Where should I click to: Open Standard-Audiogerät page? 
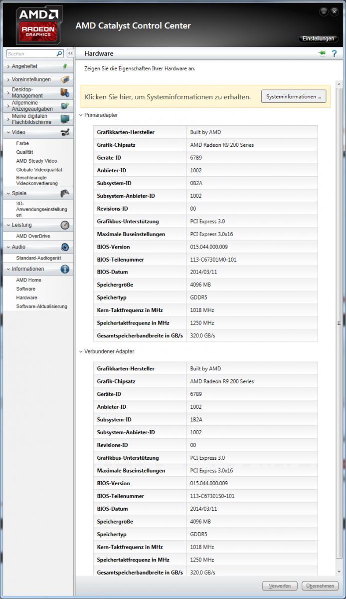[x=38, y=258]
